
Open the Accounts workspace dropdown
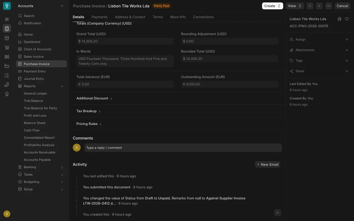click(x=41, y=6)
